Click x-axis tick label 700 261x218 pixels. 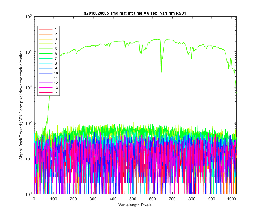point(172,199)
